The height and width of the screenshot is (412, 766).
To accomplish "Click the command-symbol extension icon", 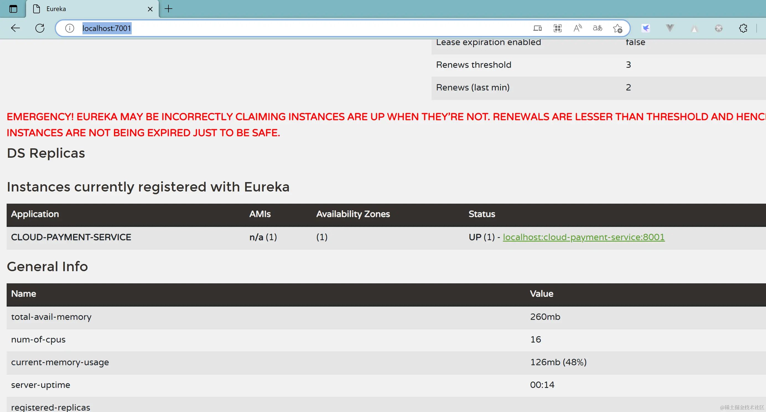I will click(x=719, y=28).
